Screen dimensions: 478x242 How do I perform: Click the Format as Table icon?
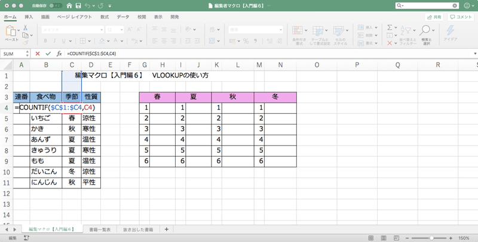coord(318,31)
